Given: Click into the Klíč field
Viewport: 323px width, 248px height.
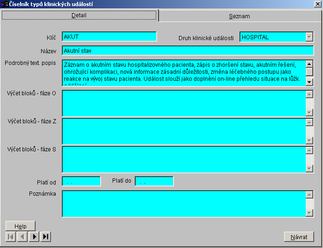Looking at the screenshot, I should click(109, 37).
